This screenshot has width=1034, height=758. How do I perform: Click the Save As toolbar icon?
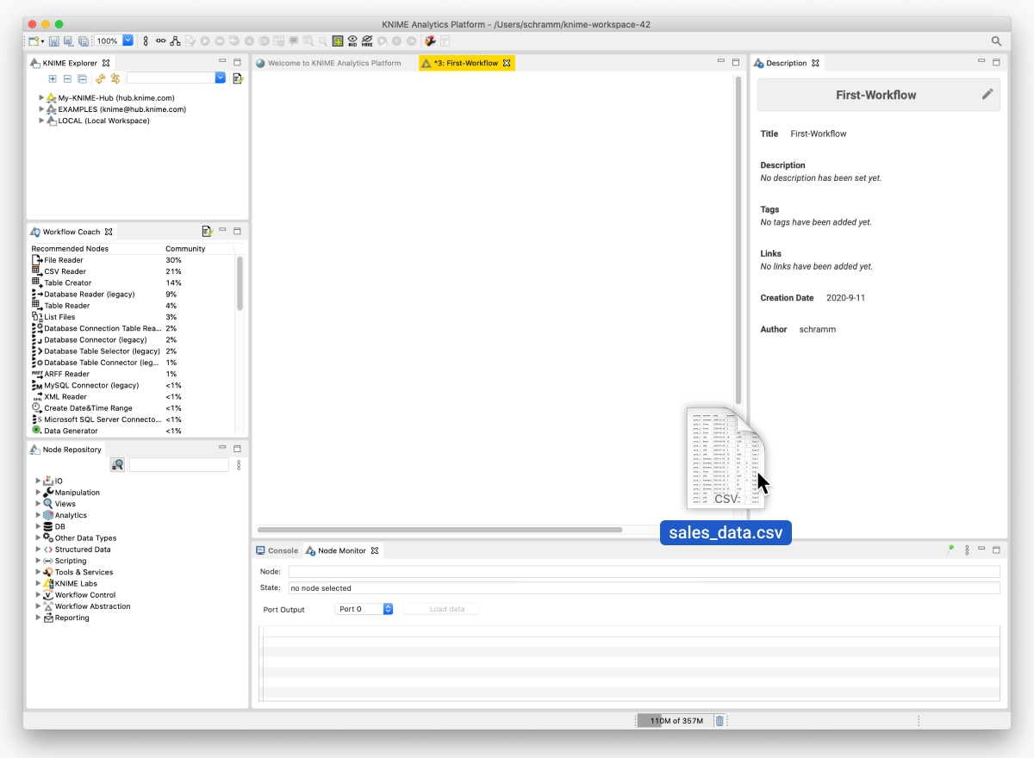pyautogui.click(x=68, y=40)
